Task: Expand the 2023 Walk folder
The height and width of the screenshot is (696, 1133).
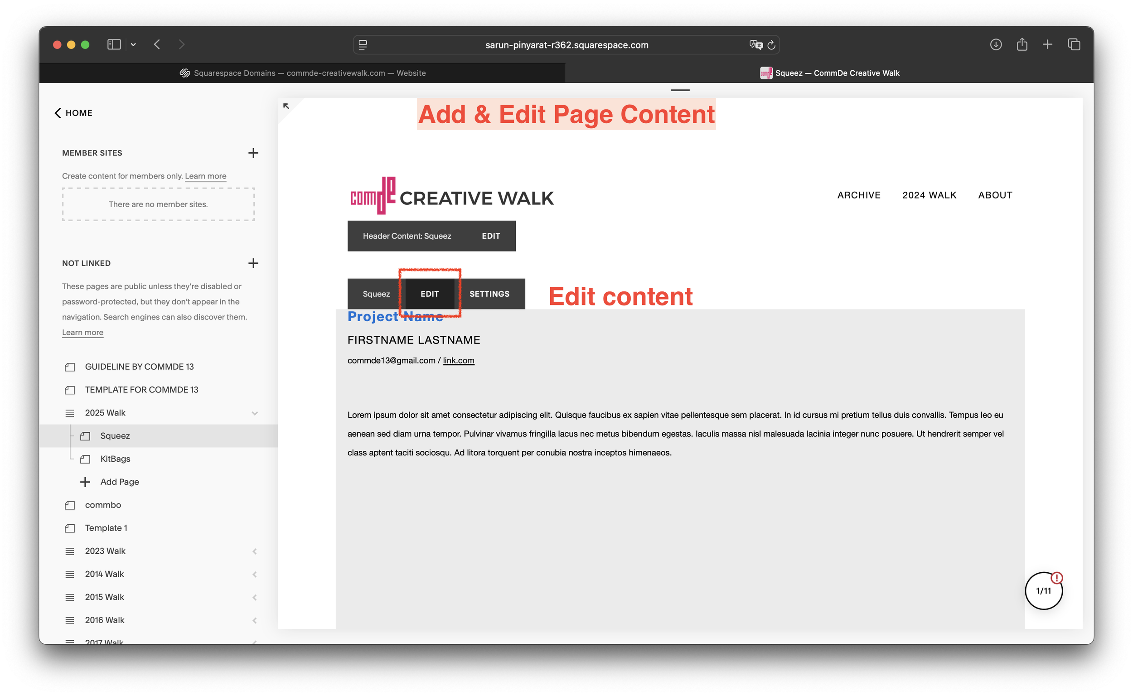Action: (255, 551)
